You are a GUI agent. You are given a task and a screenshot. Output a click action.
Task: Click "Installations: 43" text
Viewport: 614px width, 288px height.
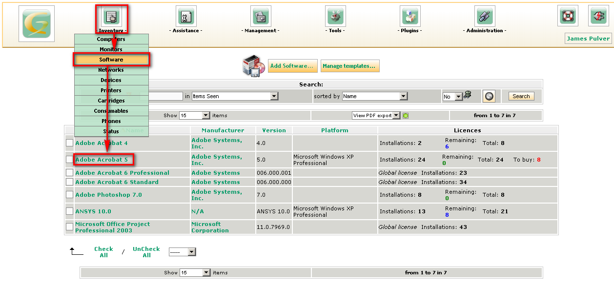tap(444, 227)
